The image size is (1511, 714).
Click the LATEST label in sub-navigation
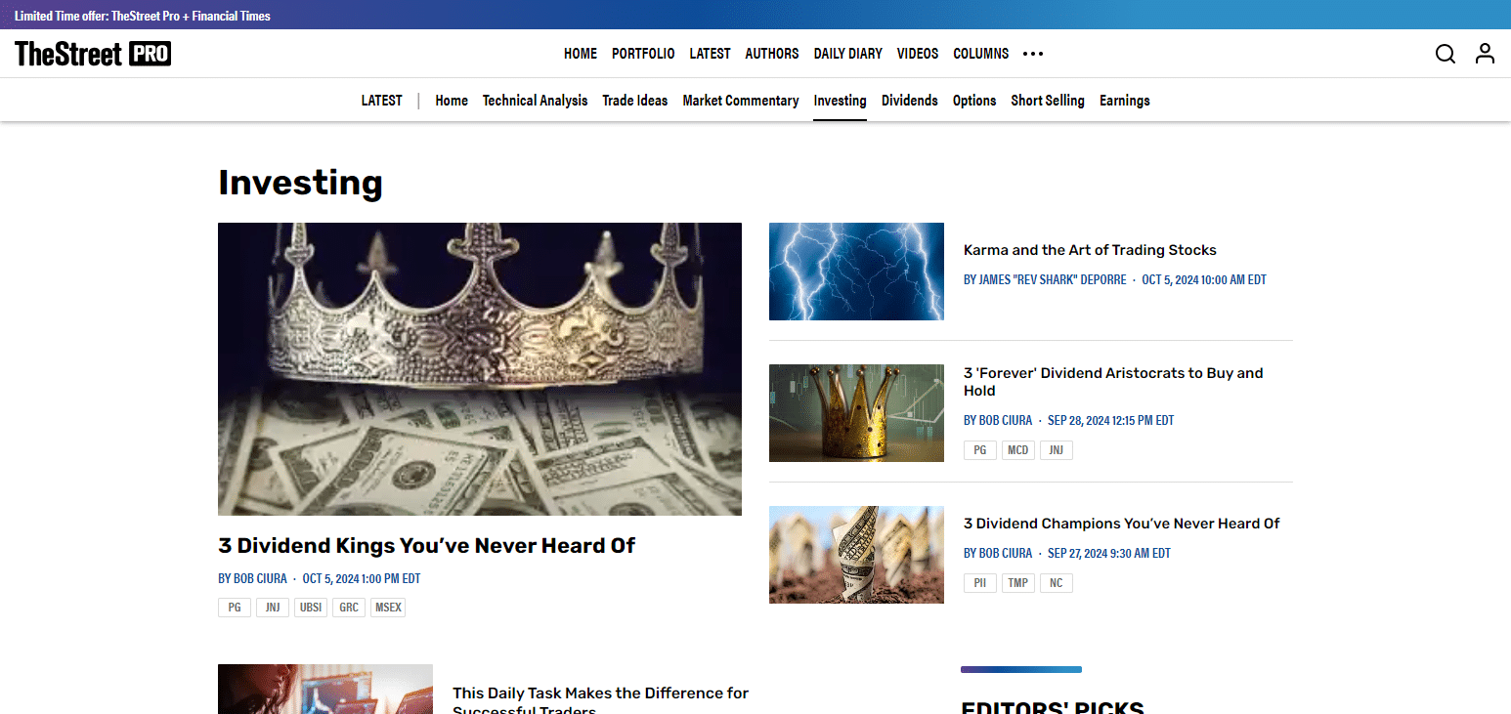[x=381, y=101]
